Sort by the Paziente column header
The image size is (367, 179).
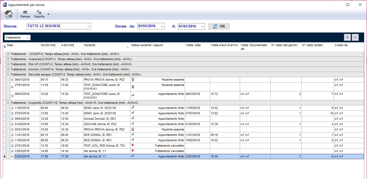click(107, 45)
